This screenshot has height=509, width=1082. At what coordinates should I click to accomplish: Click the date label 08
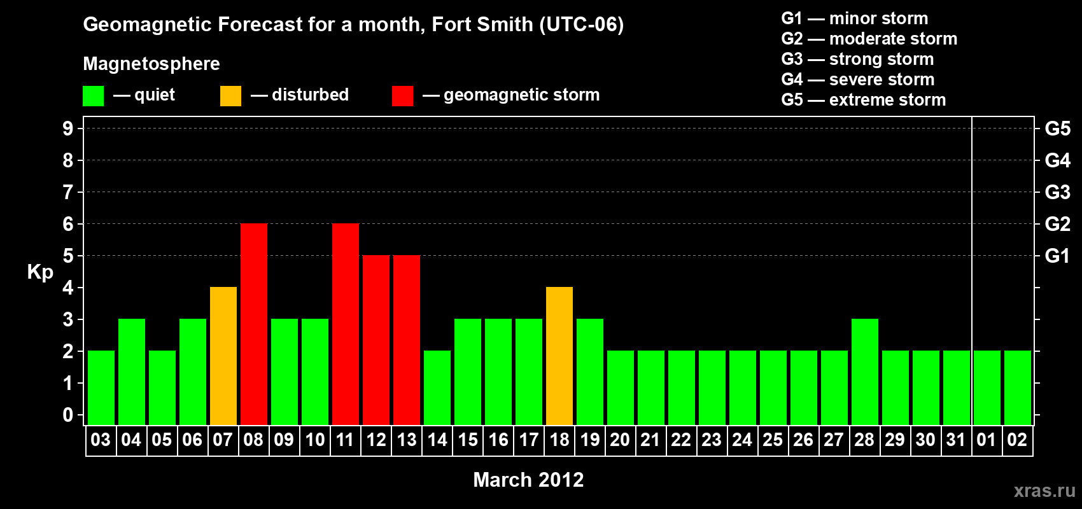pyautogui.click(x=253, y=440)
